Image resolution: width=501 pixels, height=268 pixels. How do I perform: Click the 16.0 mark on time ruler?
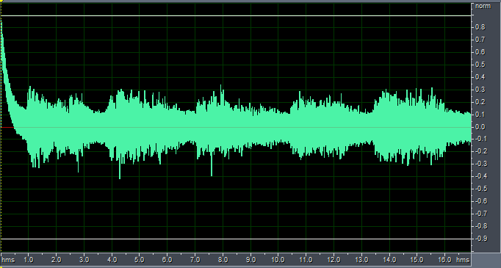[x=444, y=260]
